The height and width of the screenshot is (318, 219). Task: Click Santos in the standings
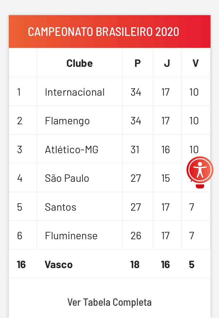click(x=61, y=207)
